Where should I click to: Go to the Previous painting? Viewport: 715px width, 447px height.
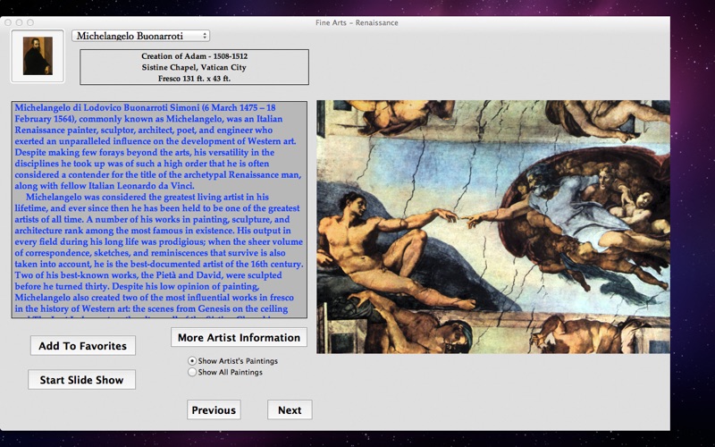pos(214,409)
